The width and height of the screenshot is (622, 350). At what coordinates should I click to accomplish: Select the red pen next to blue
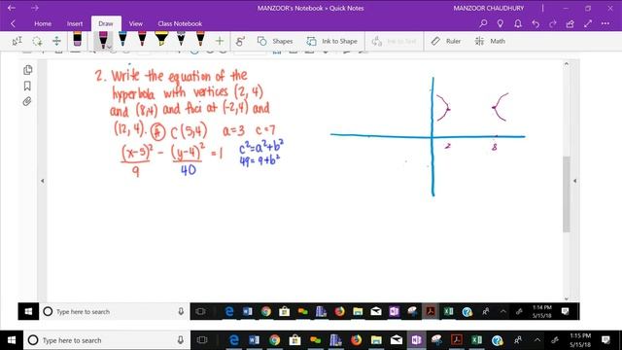142,39
